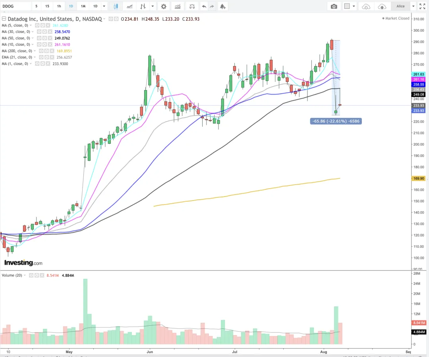Add an alert with bell icon
The height and width of the screenshot is (357, 429).
[x=223, y=6]
